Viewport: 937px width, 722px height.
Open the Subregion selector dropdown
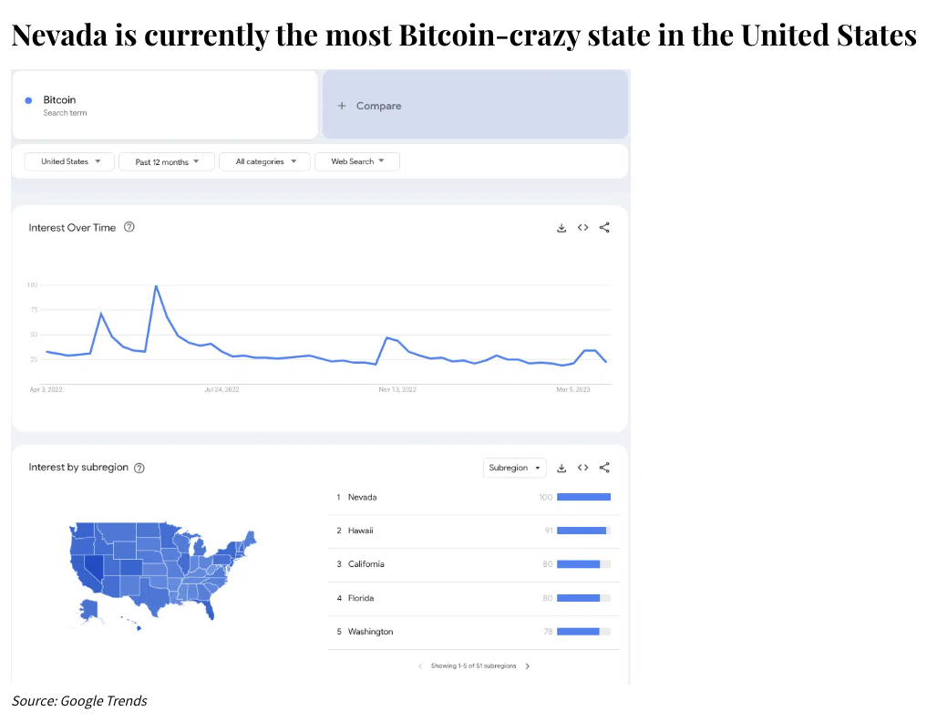coord(515,468)
